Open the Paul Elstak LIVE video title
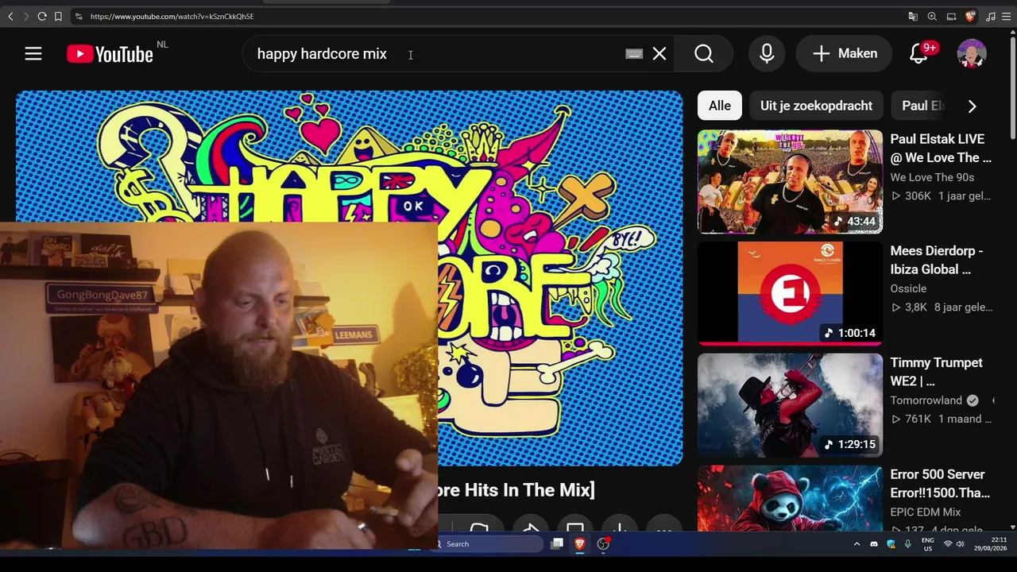The height and width of the screenshot is (572, 1017). (x=941, y=148)
